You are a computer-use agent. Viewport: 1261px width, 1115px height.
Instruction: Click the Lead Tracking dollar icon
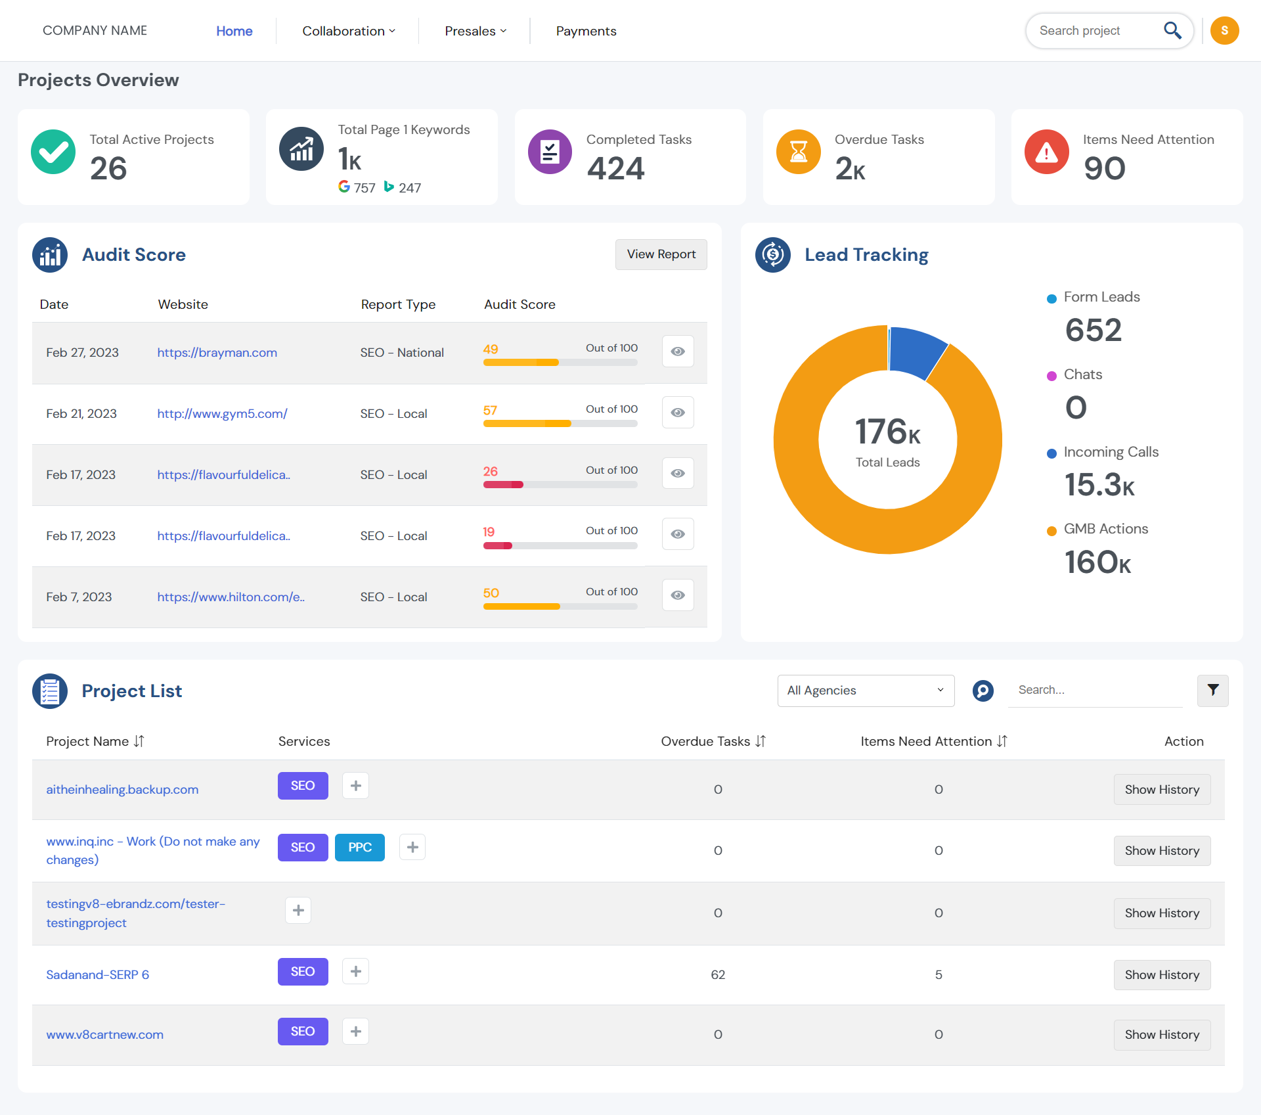(773, 255)
